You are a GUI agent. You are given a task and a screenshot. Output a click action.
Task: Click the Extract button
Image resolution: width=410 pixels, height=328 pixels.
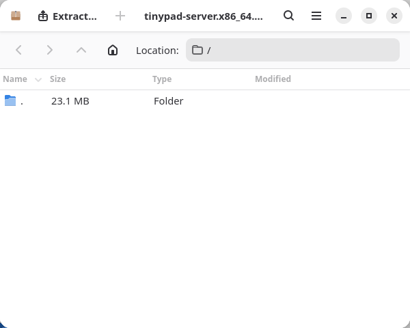click(x=68, y=16)
